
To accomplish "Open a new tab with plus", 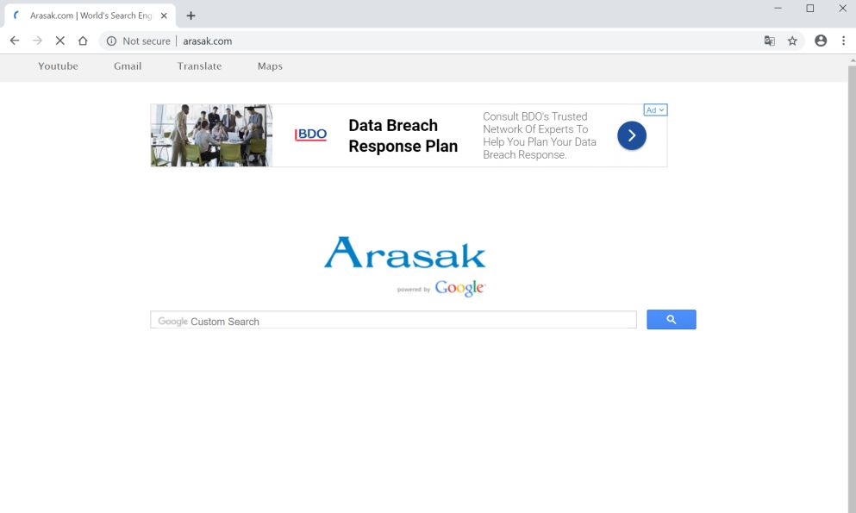I will coord(191,16).
